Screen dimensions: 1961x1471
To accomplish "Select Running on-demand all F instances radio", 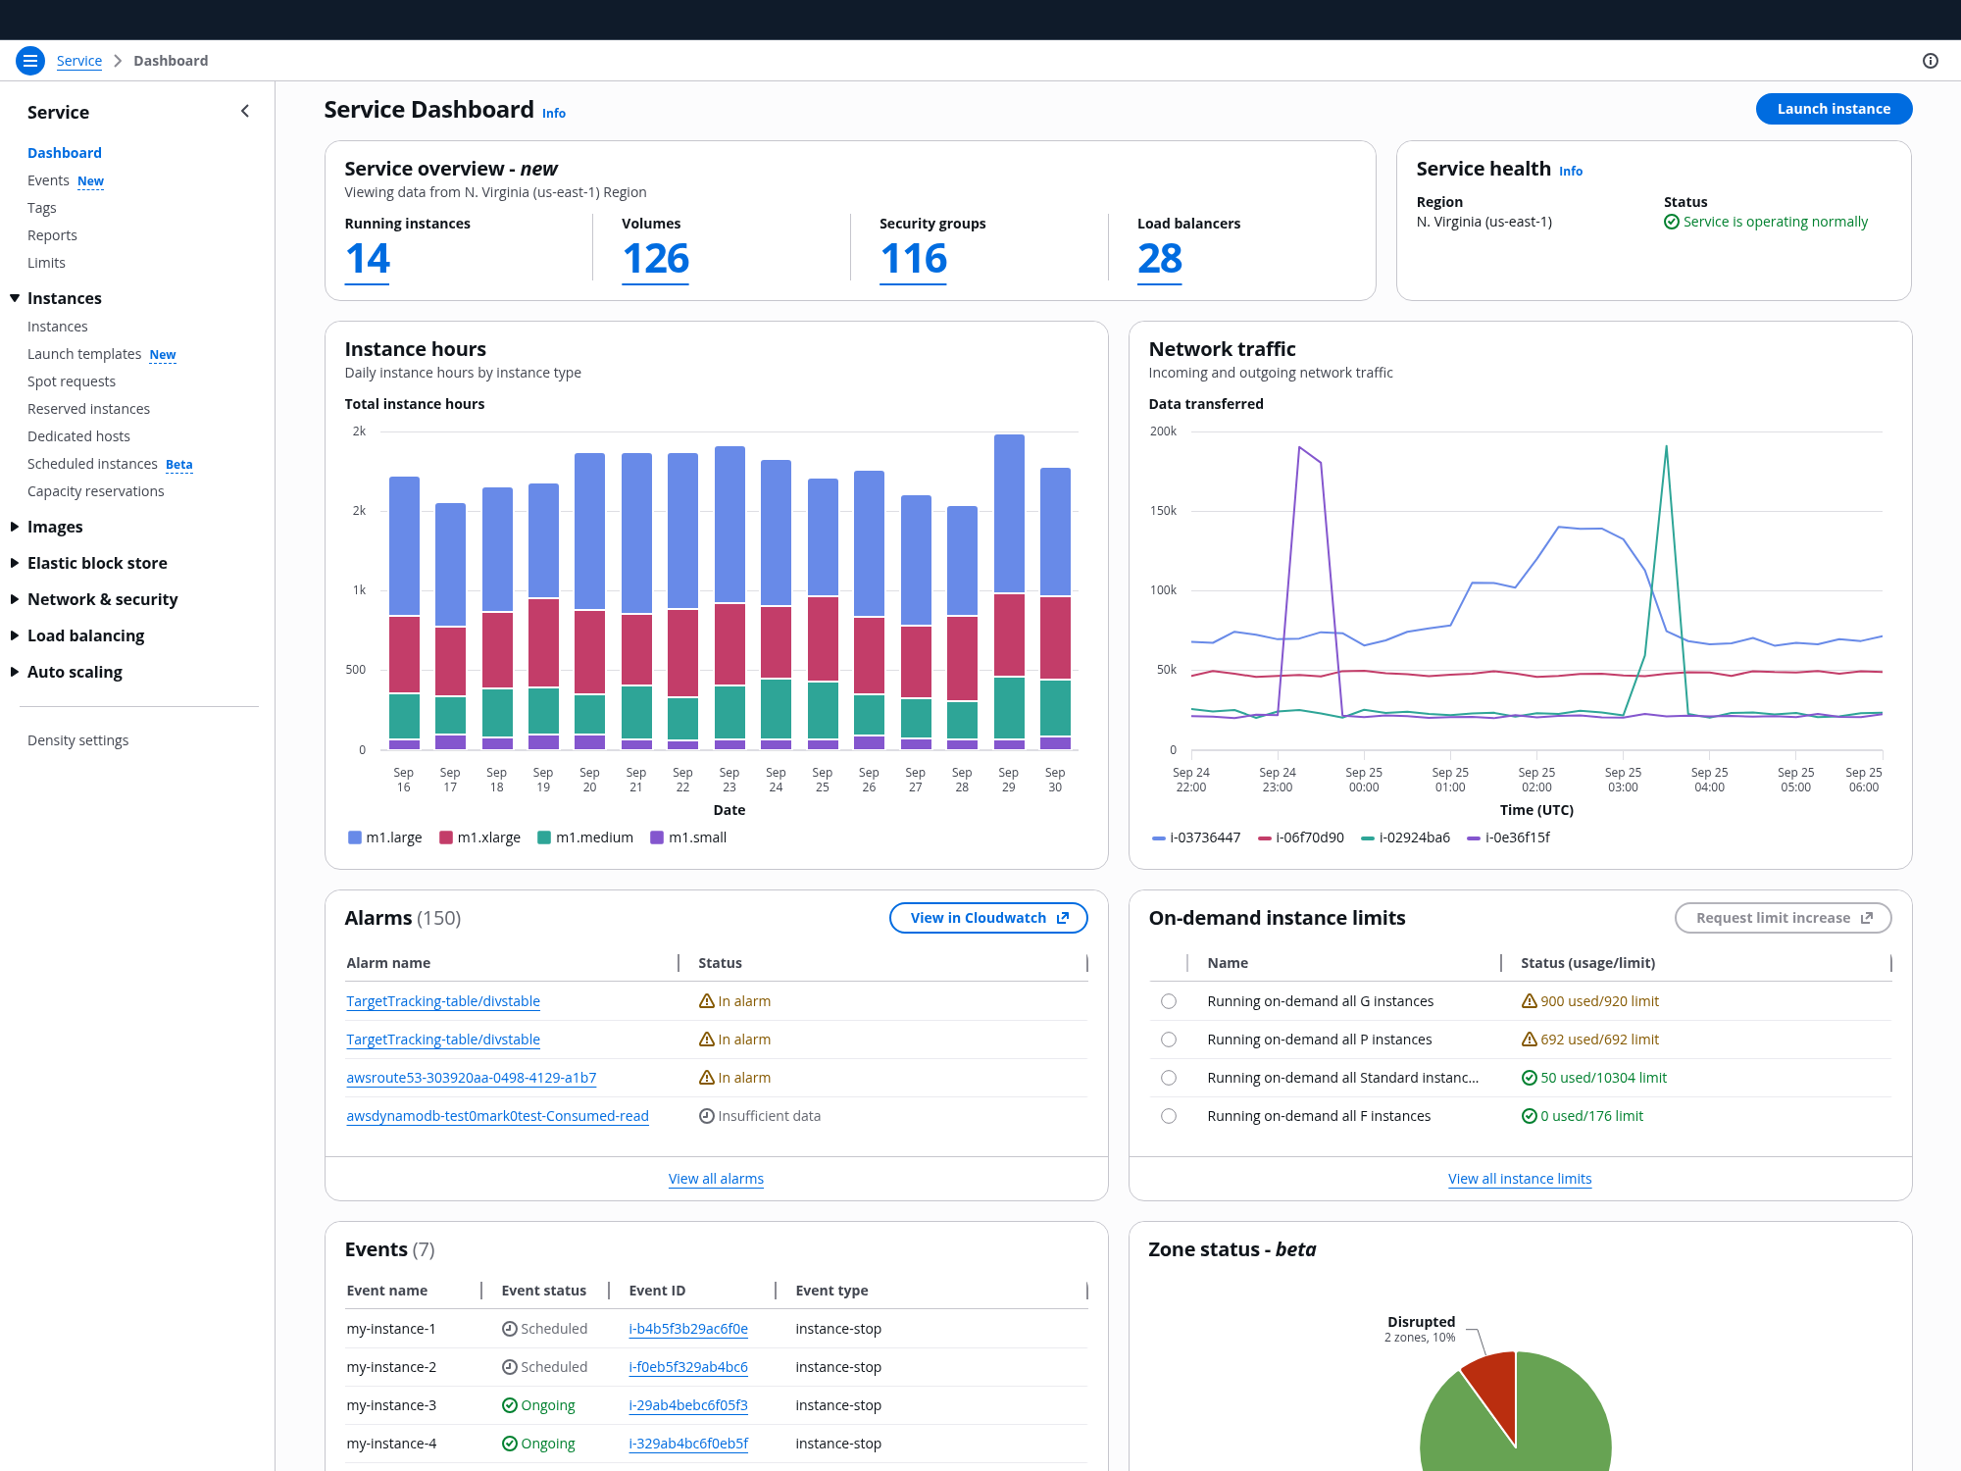I will (x=1168, y=1116).
